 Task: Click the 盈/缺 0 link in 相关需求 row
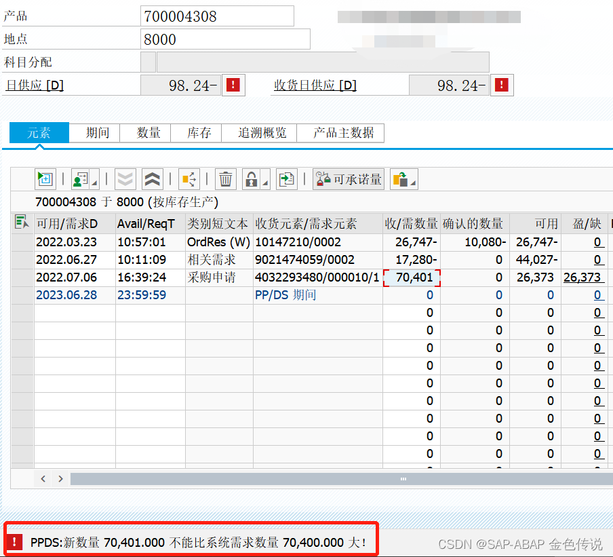point(598,260)
